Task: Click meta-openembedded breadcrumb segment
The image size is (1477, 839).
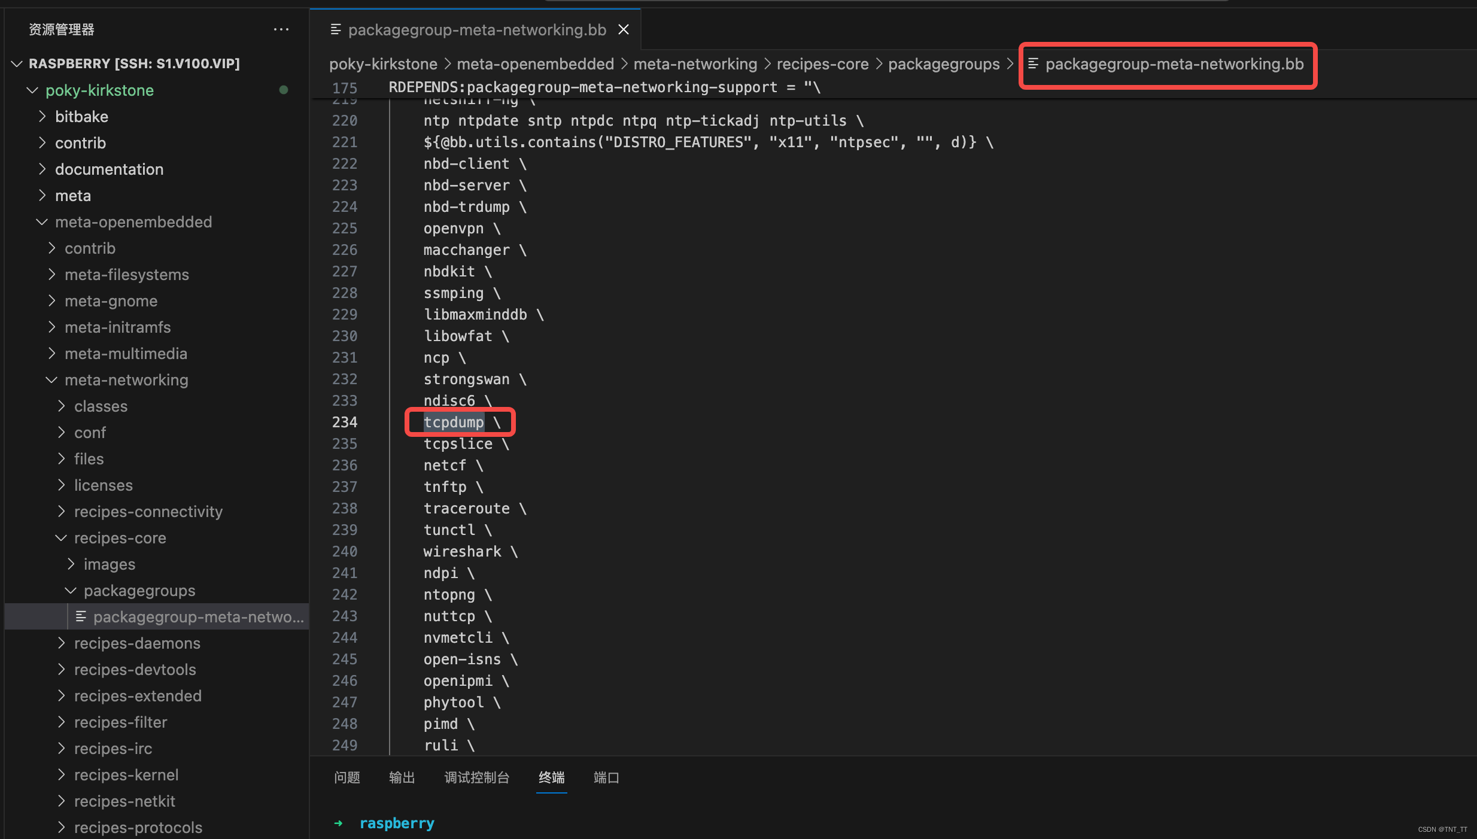Action: [535, 64]
